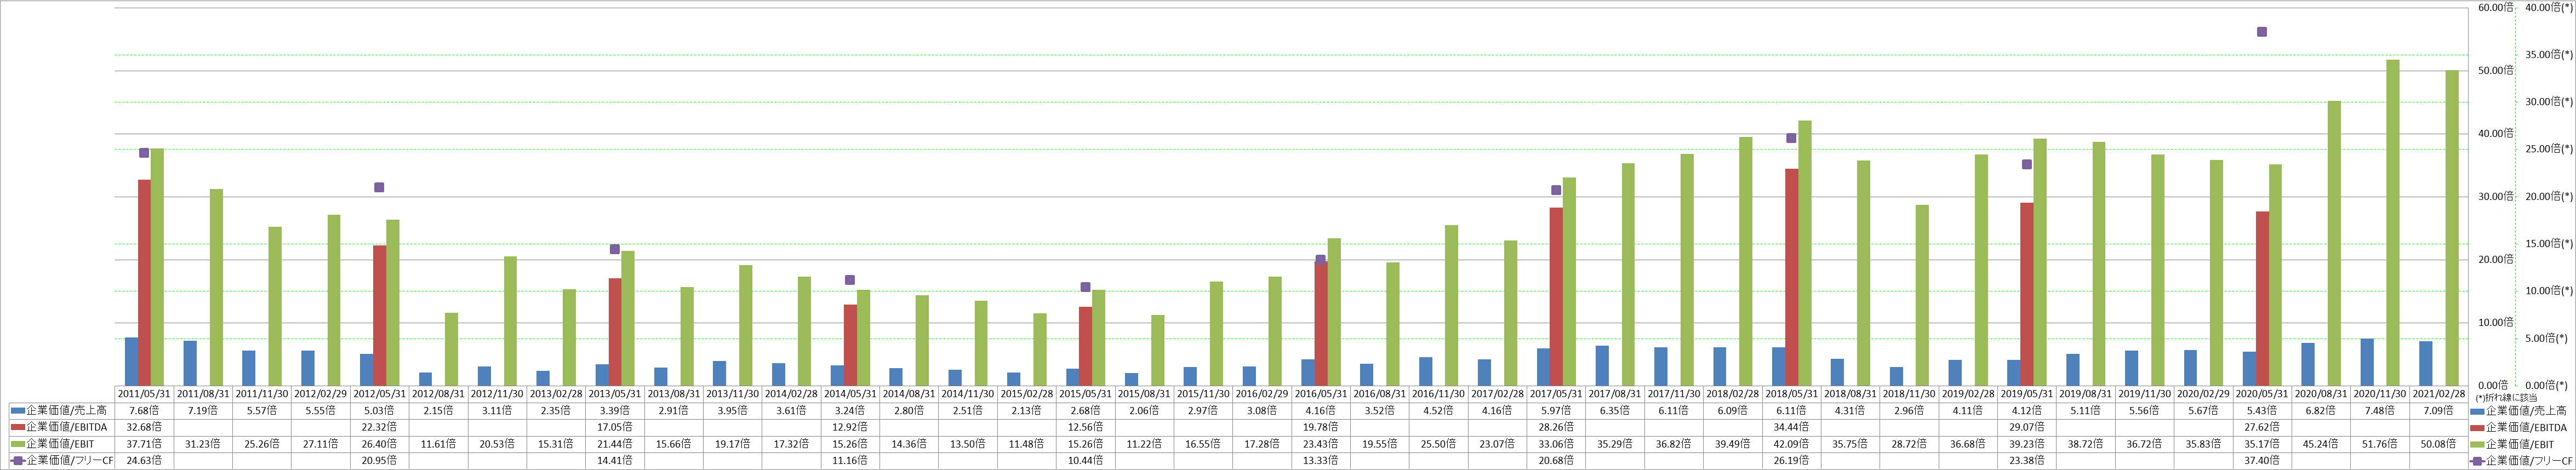Click the 7.48倍 sales cell
2576x470 pixels.
(2379, 411)
